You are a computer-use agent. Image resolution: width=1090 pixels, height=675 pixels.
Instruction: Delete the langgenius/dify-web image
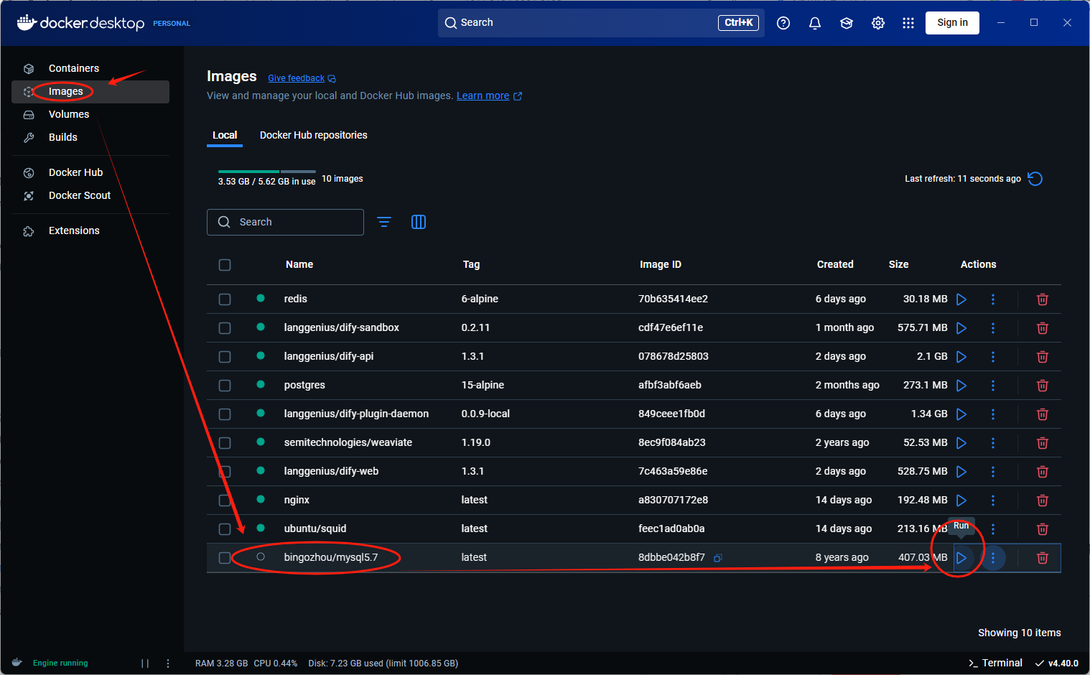(1043, 472)
